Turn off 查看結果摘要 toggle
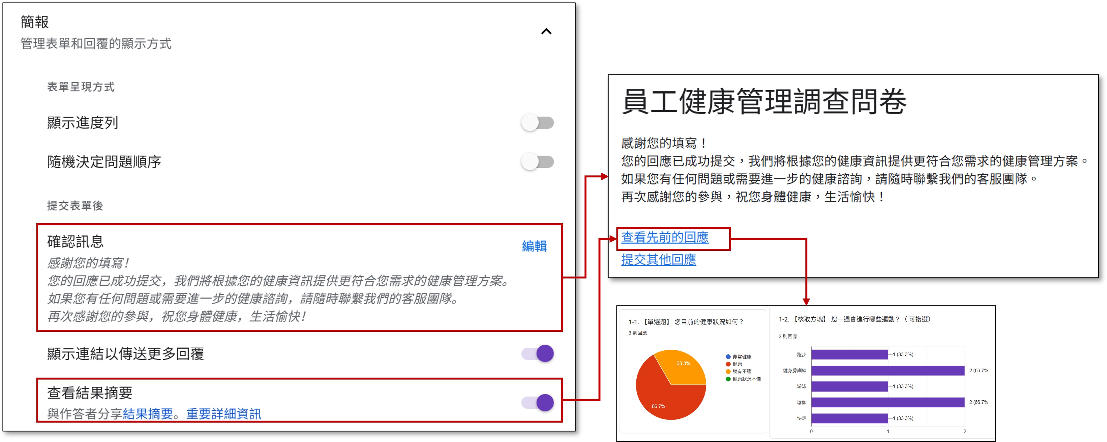 pyautogui.click(x=538, y=403)
